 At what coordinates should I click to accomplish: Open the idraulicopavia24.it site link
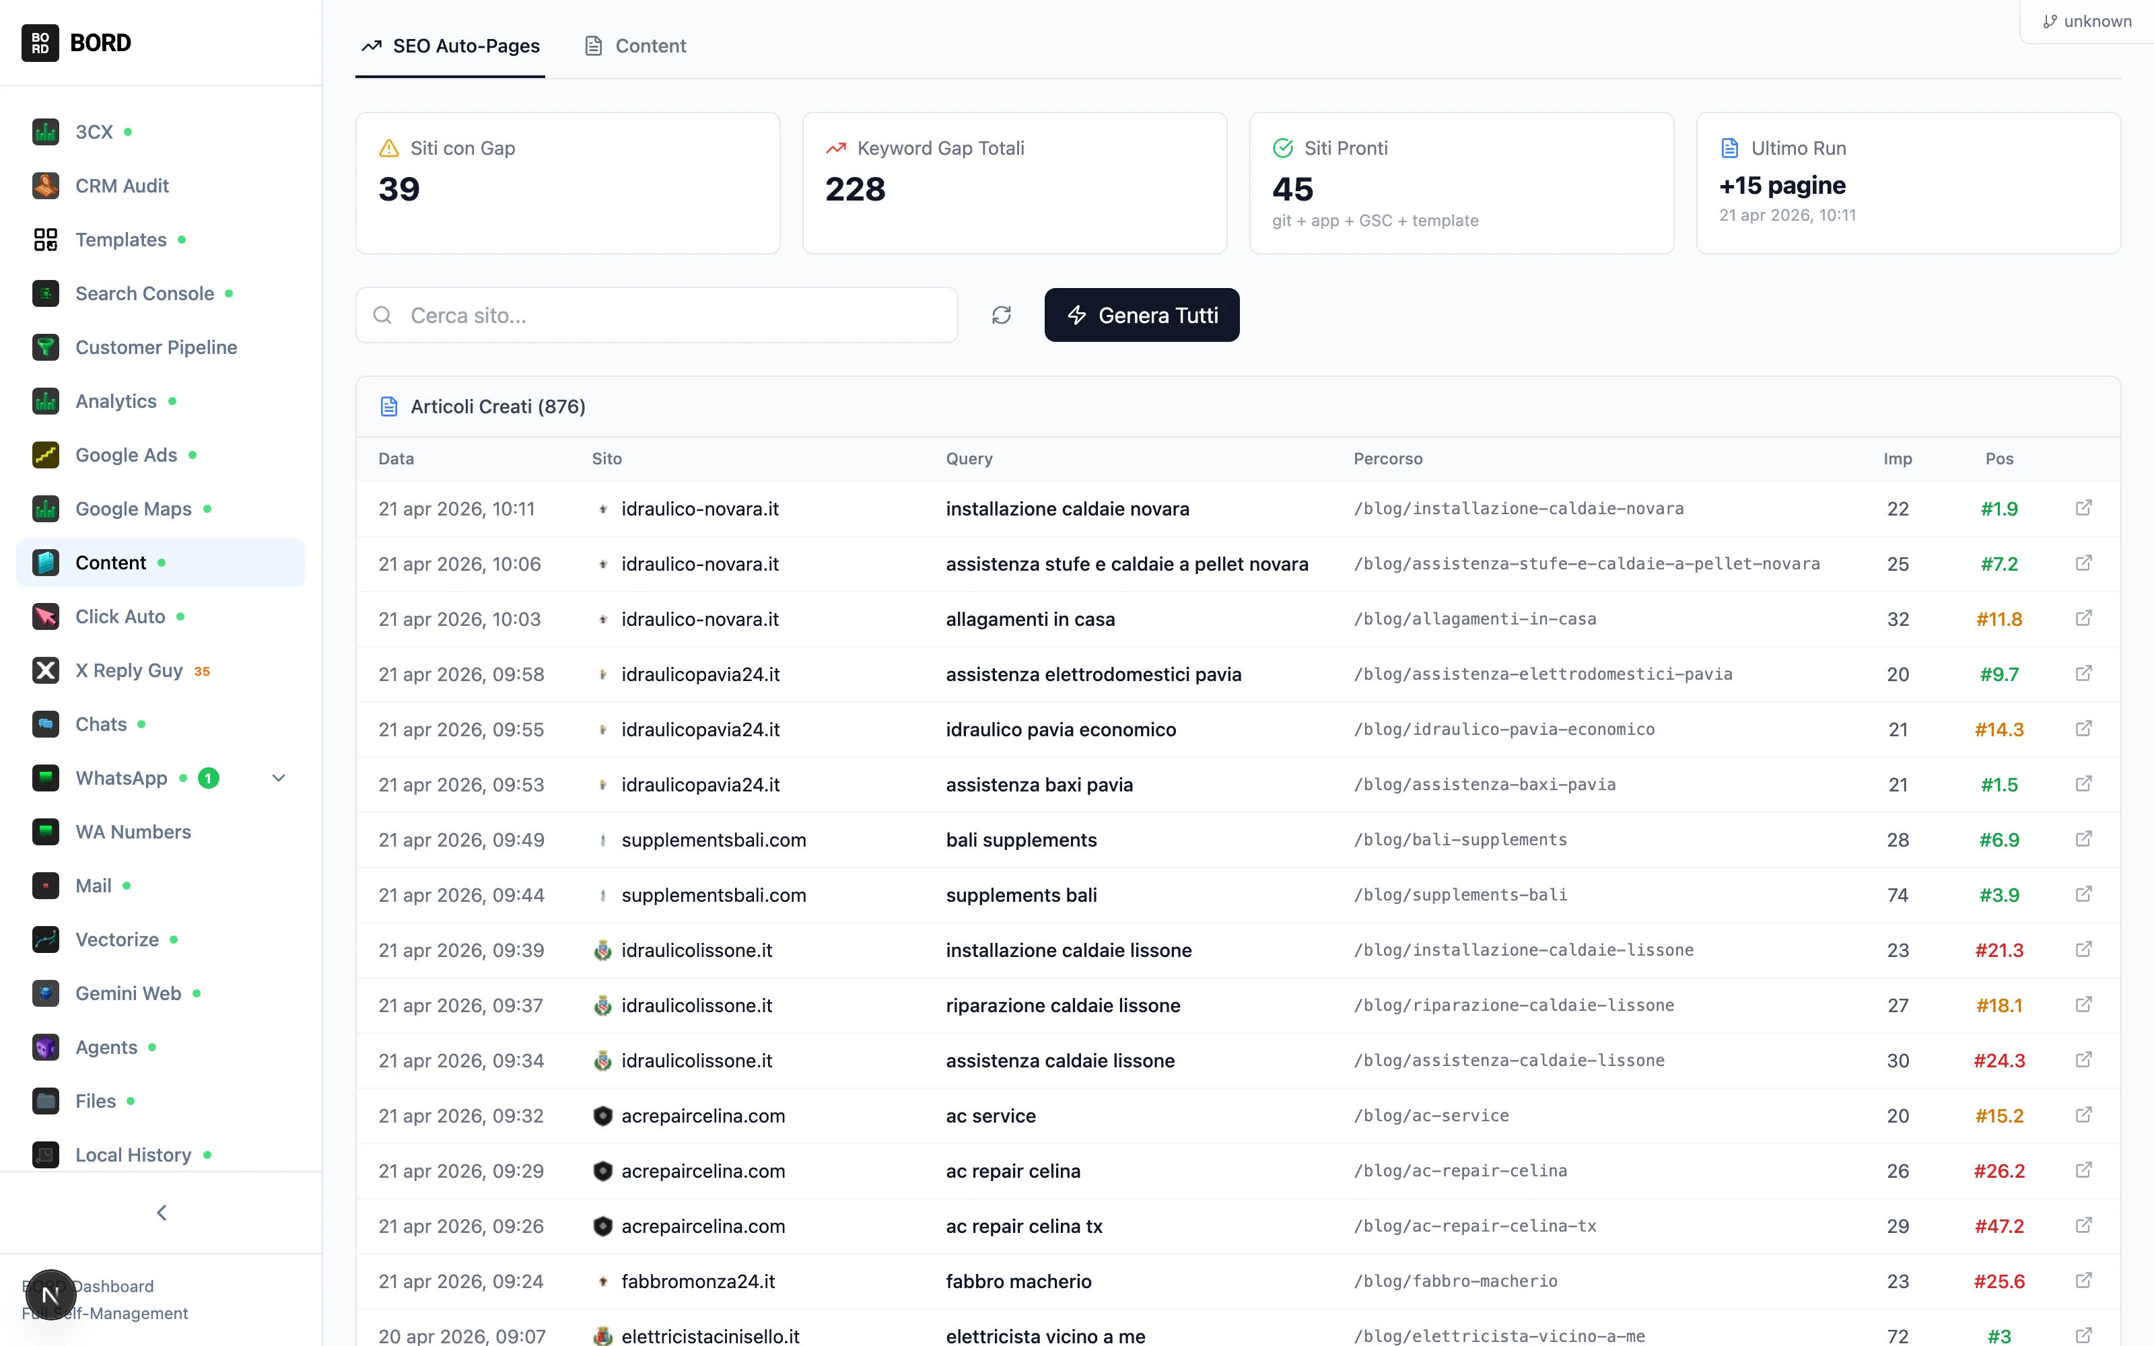coord(699,674)
